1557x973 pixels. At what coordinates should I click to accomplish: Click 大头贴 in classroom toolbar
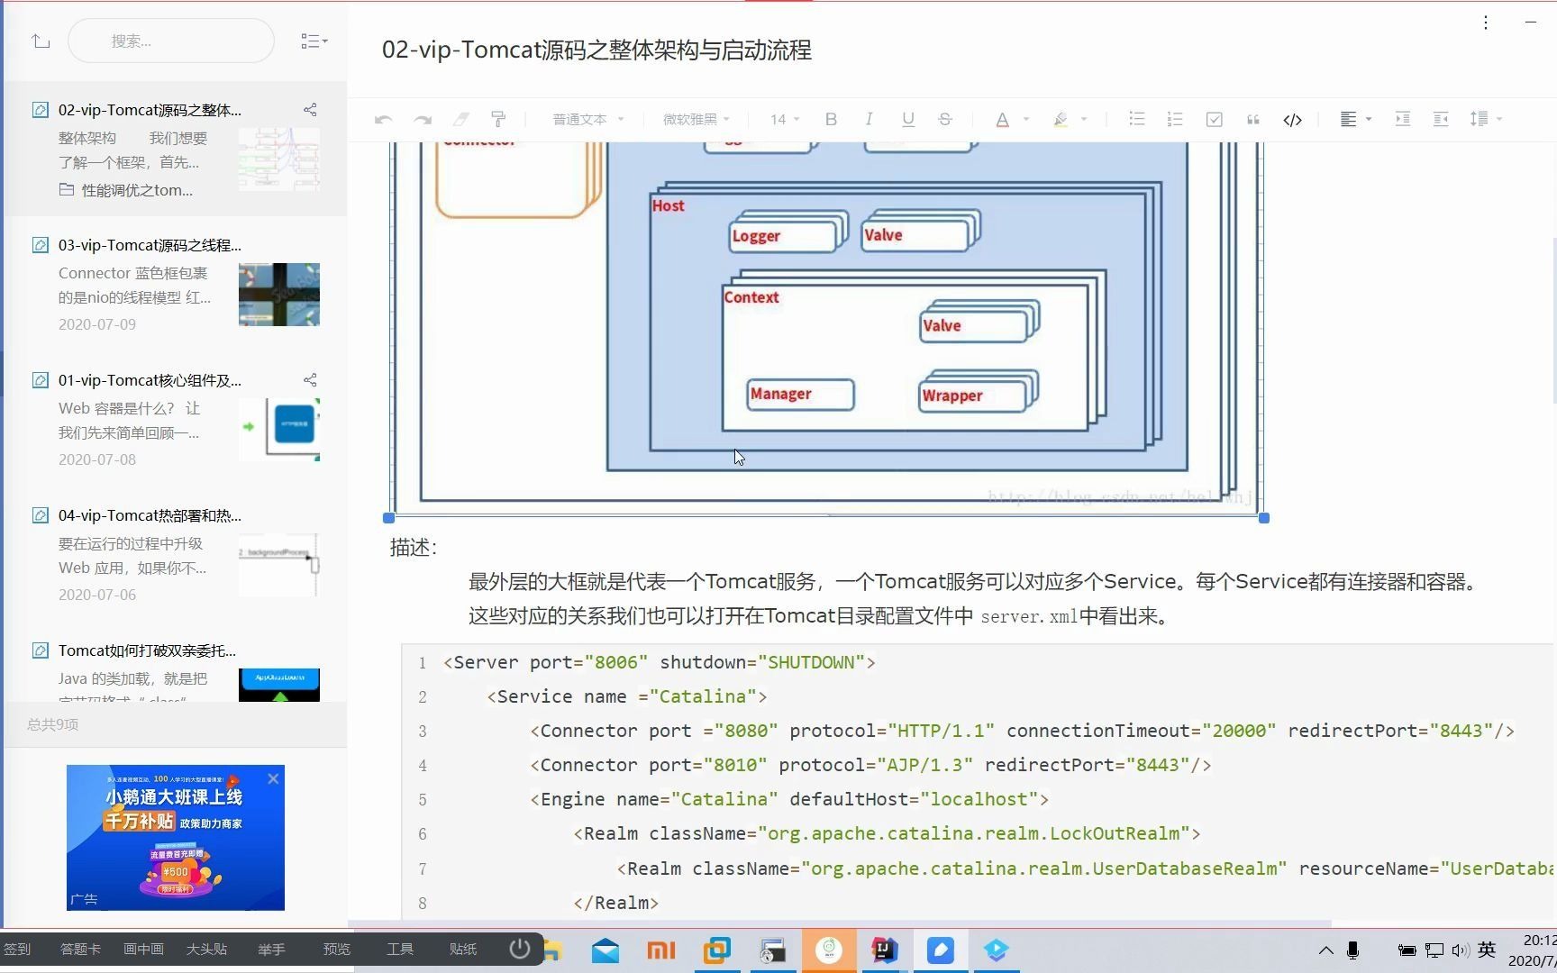[x=206, y=949]
